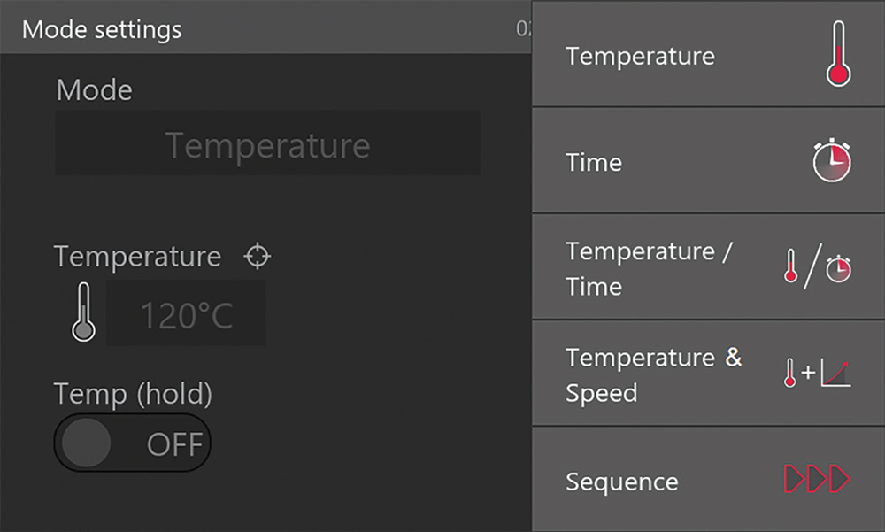This screenshot has height=532, width=885.
Task: Click the thermometer-plus-graph icon for Temperature & Speed
Action: [x=818, y=374]
